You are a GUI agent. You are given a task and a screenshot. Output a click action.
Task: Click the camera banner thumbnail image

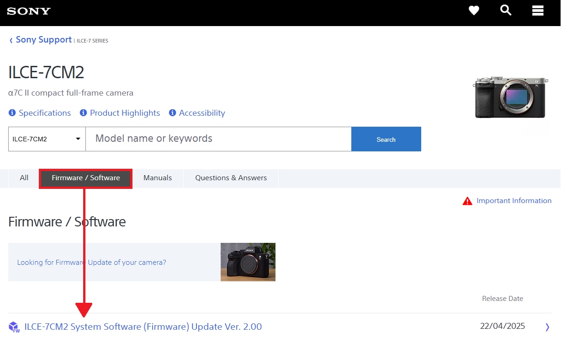pyautogui.click(x=248, y=262)
